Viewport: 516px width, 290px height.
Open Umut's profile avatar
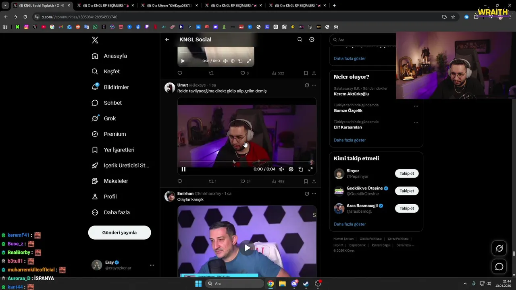coord(170,88)
